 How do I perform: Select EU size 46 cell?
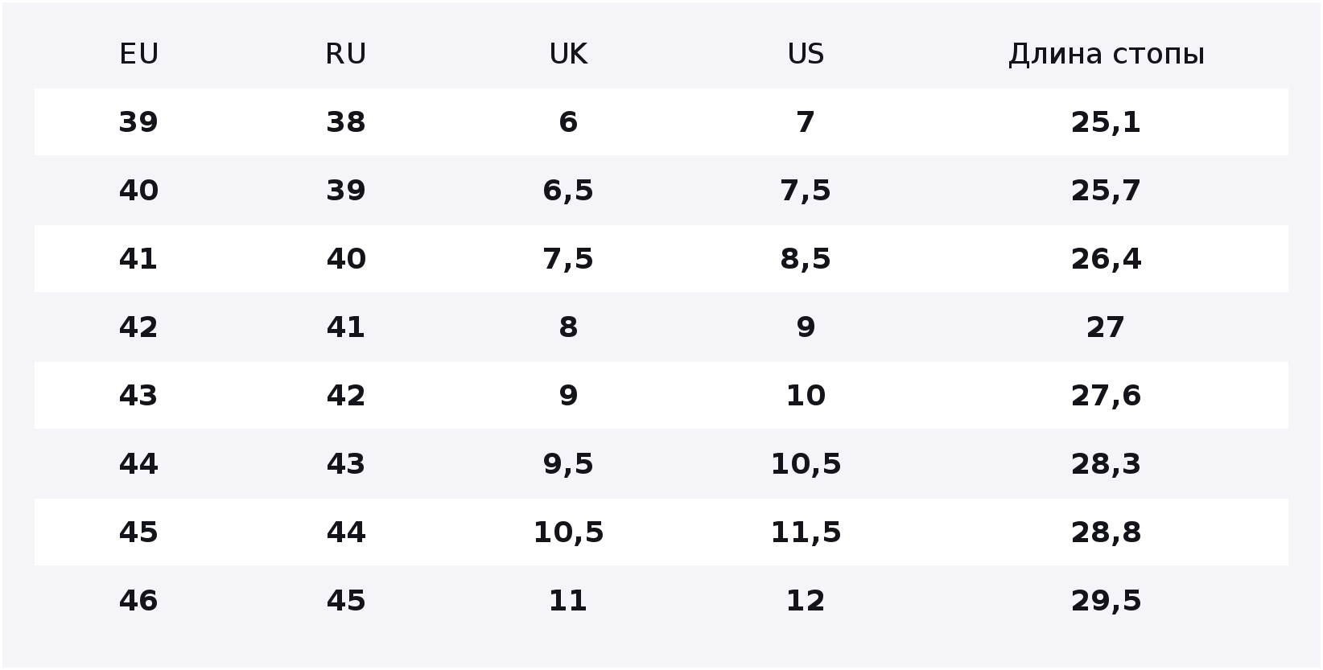(138, 601)
